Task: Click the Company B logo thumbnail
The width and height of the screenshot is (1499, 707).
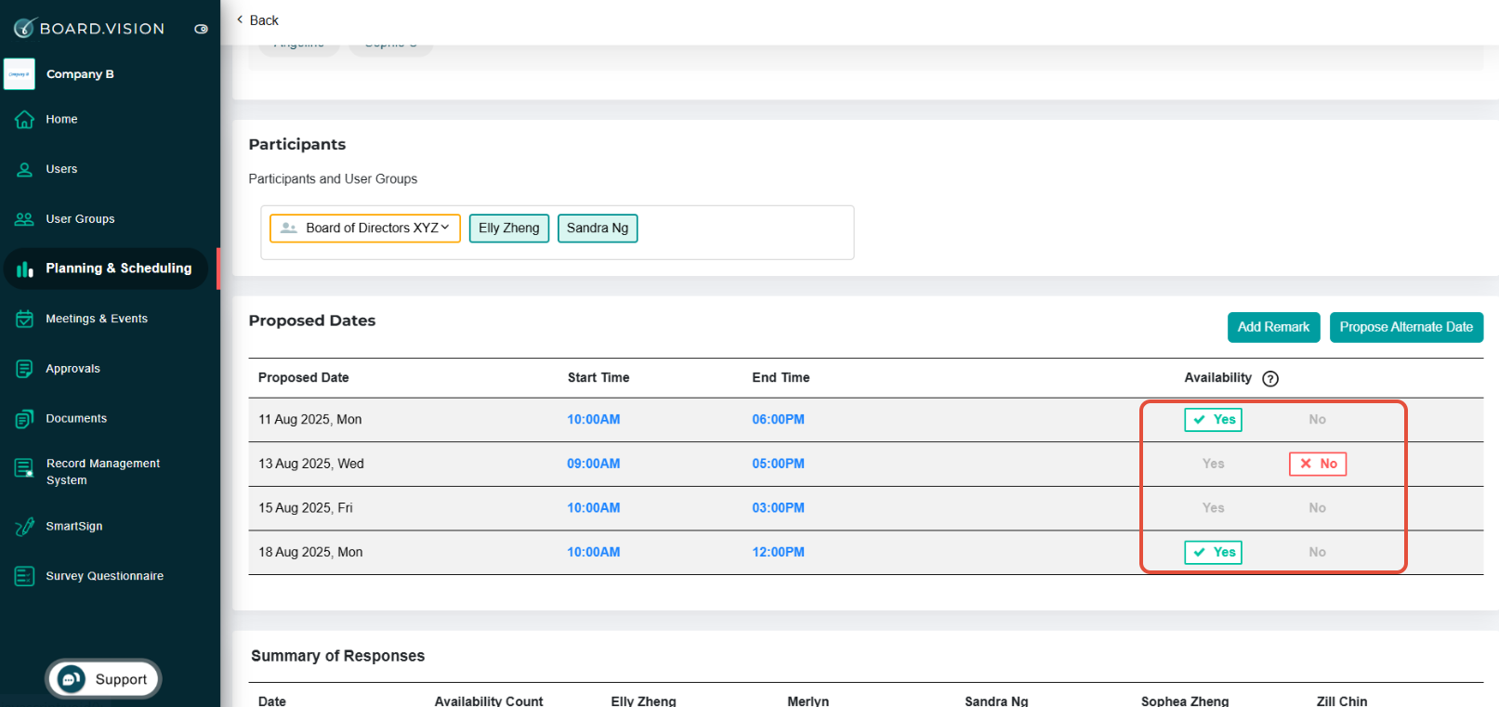Action: pyautogui.click(x=20, y=74)
